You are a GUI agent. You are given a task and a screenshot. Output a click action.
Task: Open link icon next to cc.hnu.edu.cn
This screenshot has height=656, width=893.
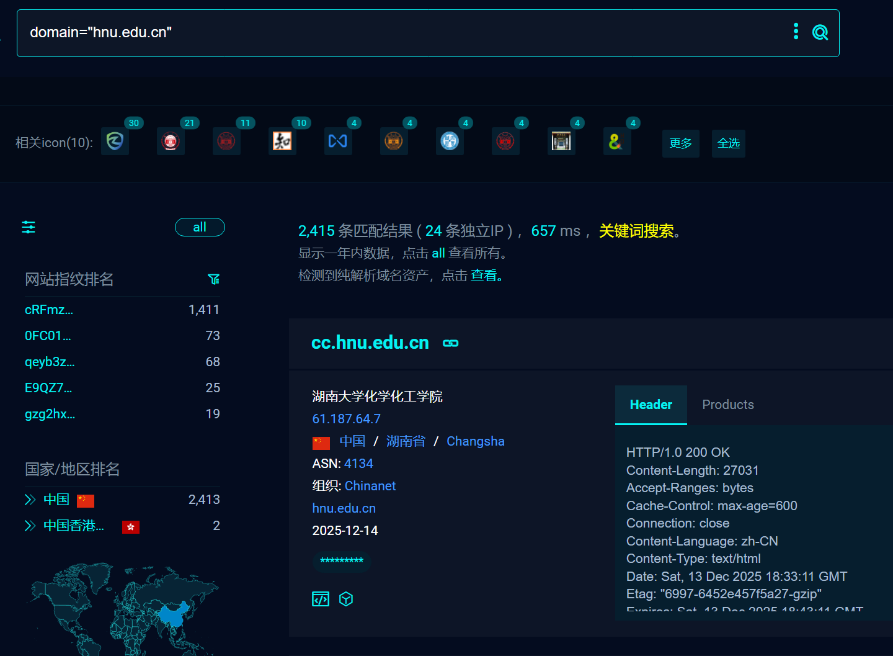tap(451, 343)
